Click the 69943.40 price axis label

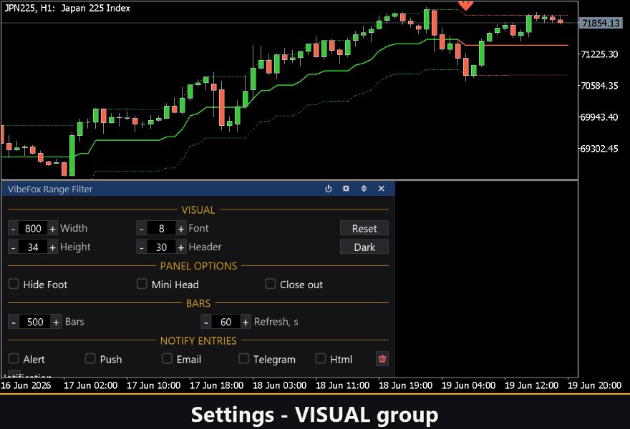pyautogui.click(x=599, y=117)
